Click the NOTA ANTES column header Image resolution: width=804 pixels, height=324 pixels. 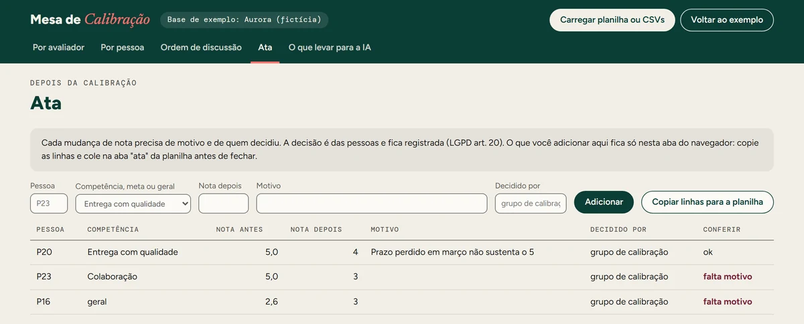(x=239, y=229)
